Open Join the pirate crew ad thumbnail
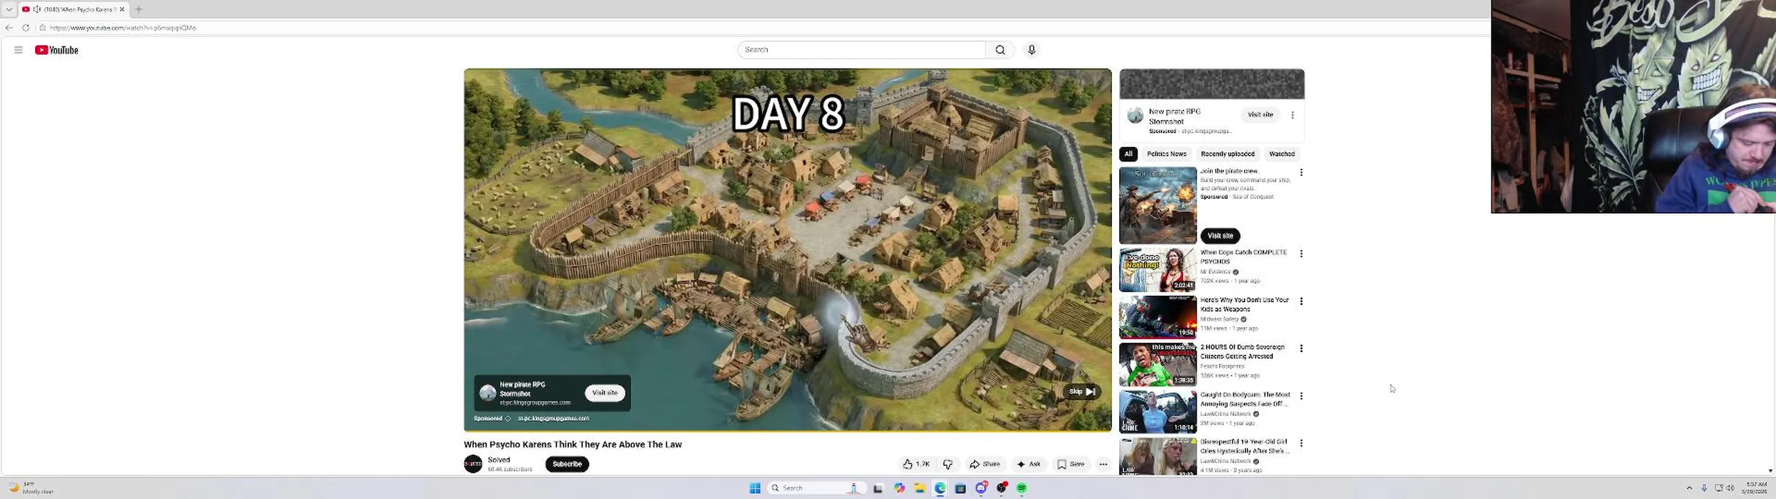1776x499 pixels. pos(1158,205)
